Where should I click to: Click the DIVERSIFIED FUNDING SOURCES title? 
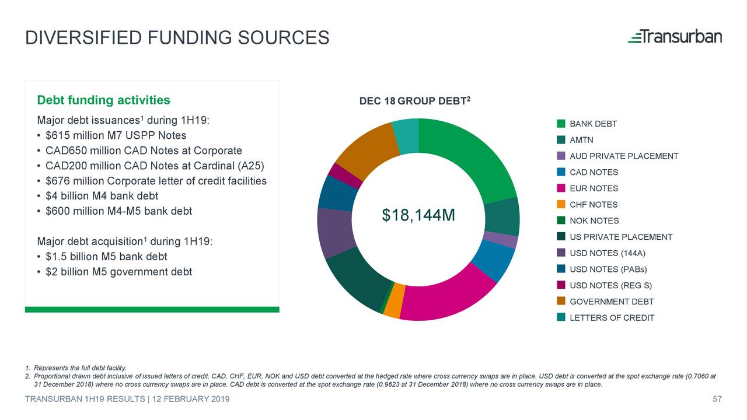point(177,38)
